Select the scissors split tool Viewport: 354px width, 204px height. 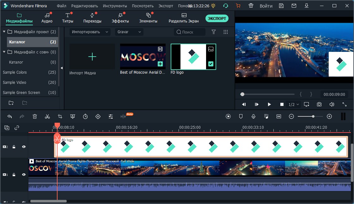click(x=47, y=116)
